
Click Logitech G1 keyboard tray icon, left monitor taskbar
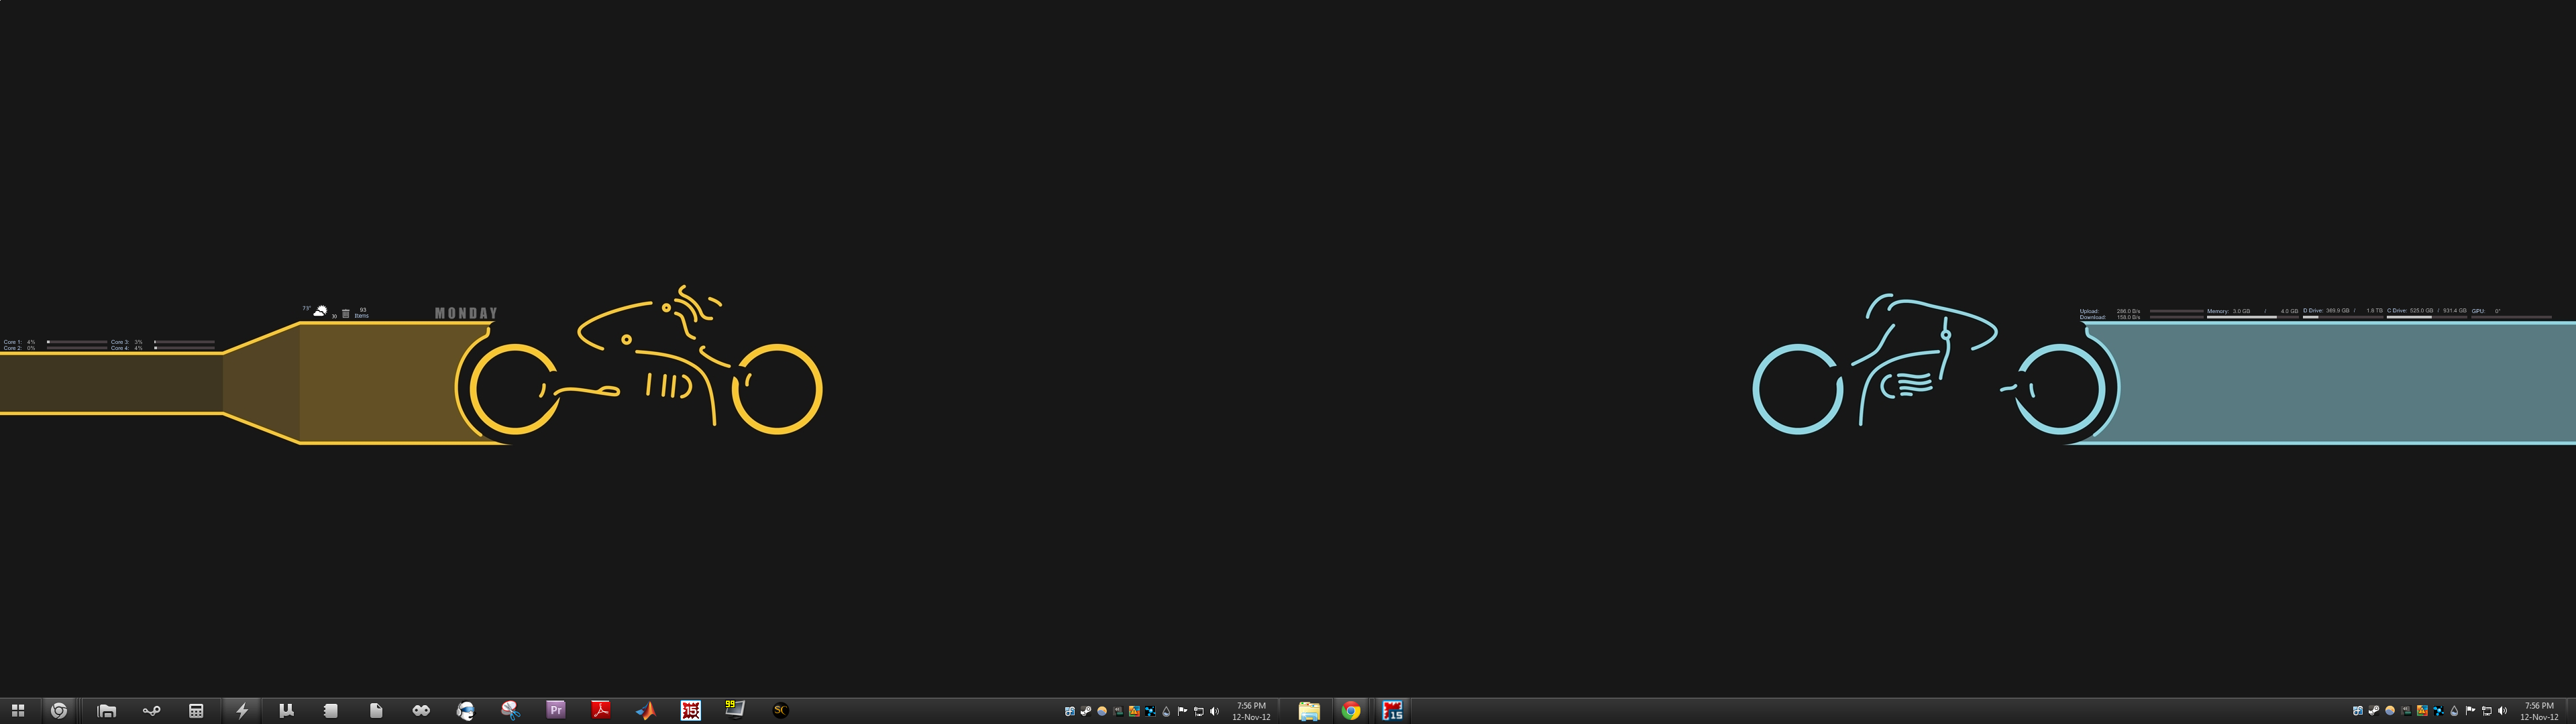point(1118,711)
